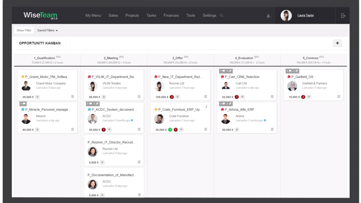The width and height of the screenshot is (361, 203).
Task: Open menu for P_Documentation_of_Manufact card
Action: (139, 195)
